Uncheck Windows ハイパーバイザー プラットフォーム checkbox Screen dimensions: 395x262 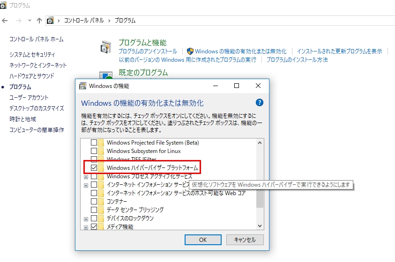[x=94, y=167]
